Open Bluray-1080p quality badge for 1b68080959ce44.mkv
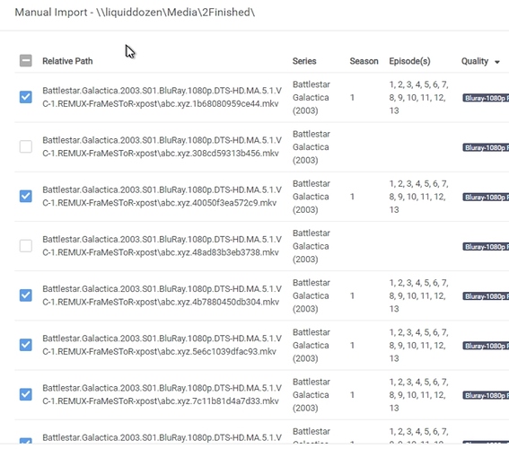This screenshot has height=449, width=509. (x=486, y=98)
